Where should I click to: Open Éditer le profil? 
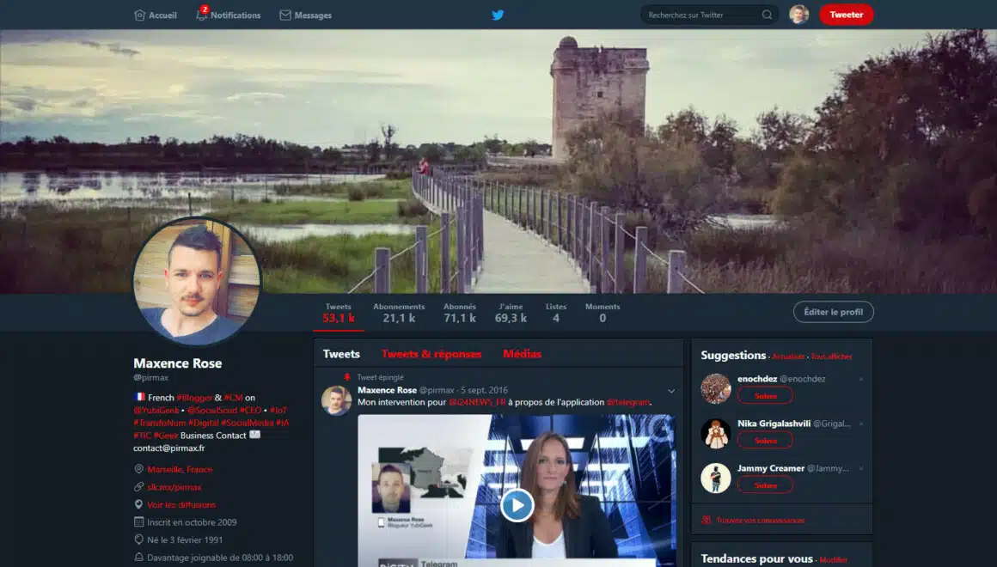833,311
